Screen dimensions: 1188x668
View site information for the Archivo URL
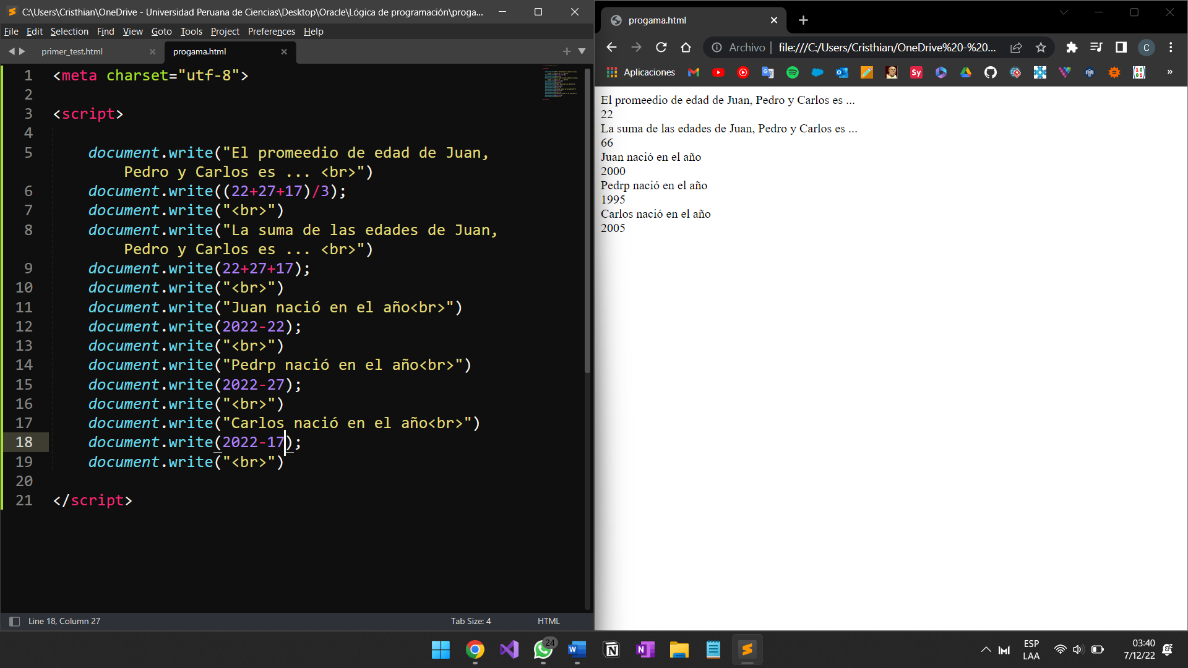717,48
